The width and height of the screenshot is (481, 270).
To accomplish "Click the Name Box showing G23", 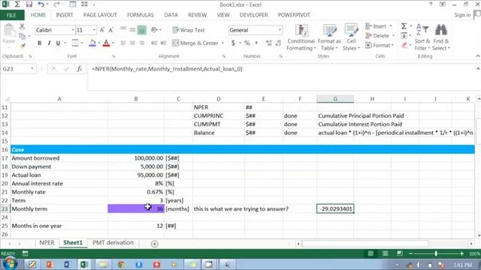I will [18, 69].
